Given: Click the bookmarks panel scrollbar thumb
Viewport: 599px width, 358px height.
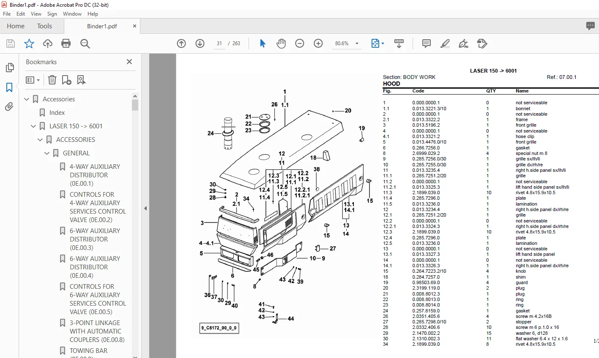Looking at the screenshot, I should pos(135,105).
